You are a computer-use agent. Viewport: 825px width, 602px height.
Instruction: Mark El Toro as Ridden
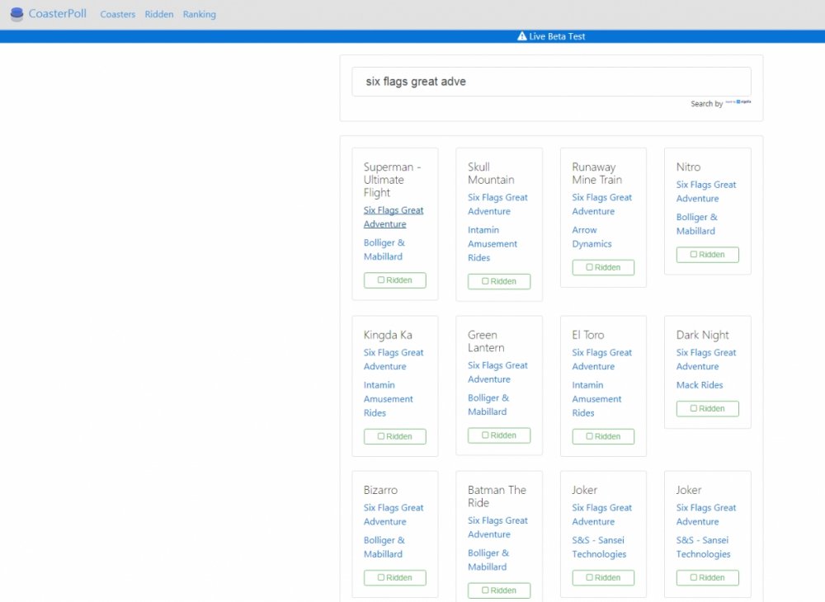click(603, 436)
